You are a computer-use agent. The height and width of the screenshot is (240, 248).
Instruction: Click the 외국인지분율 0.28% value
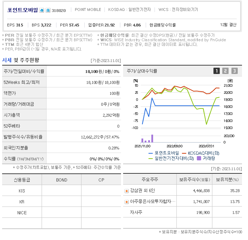pos(114,148)
